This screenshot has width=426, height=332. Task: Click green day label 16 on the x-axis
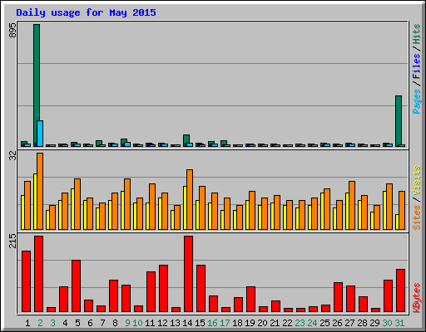[212, 323]
